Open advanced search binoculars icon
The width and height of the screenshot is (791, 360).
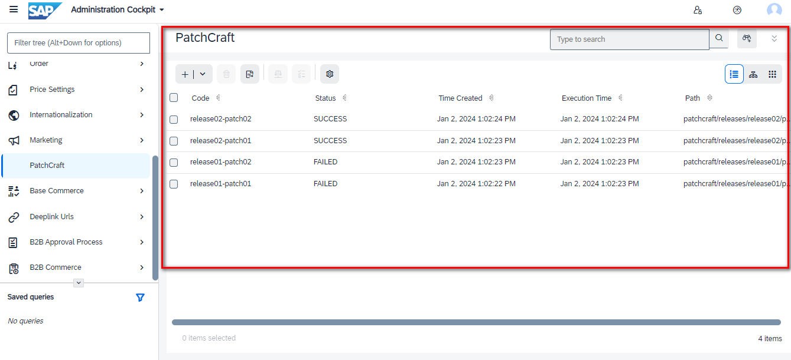(747, 39)
